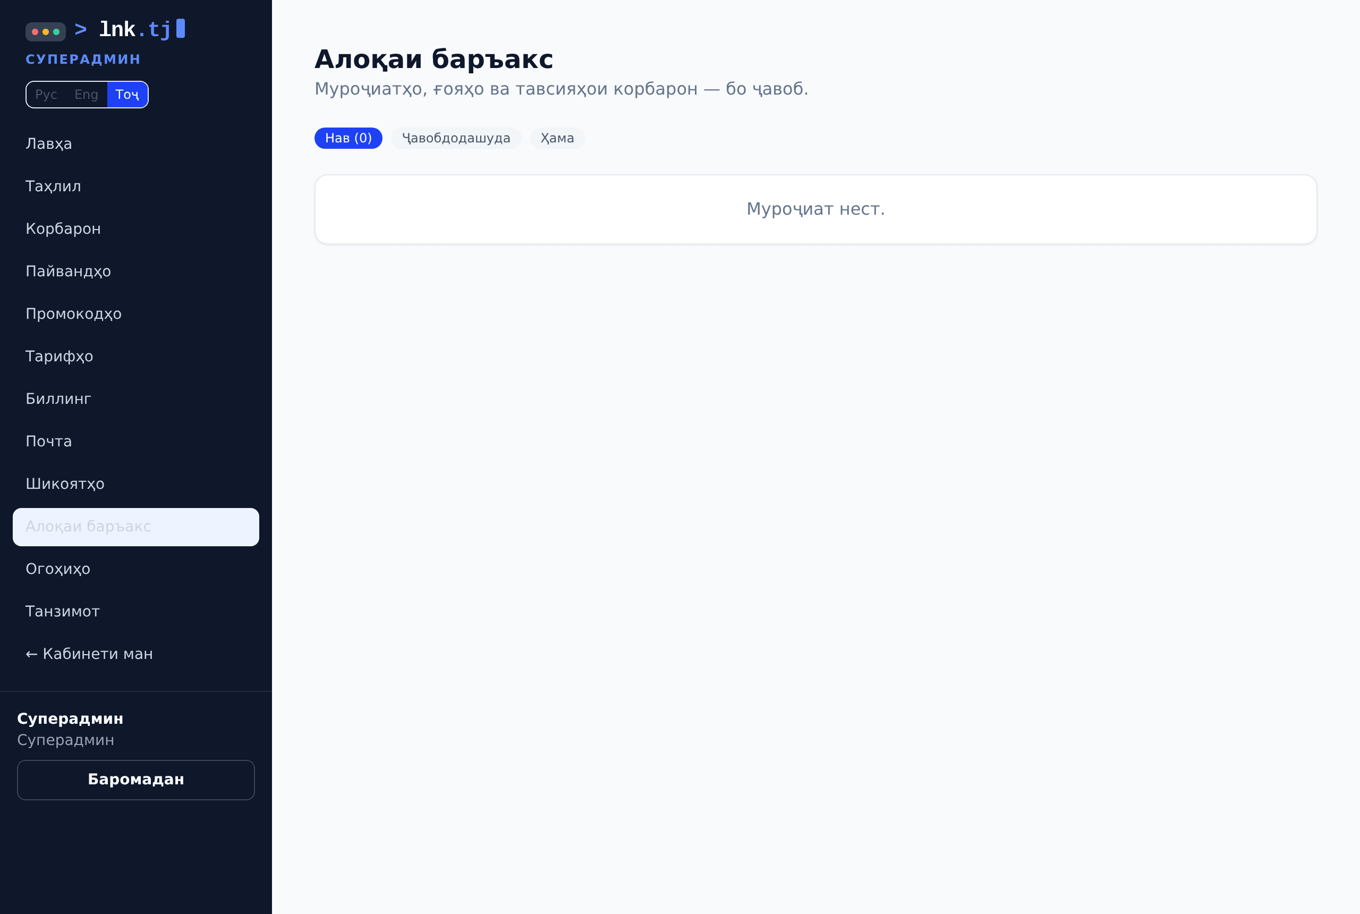Image resolution: width=1360 pixels, height=914 pixels.
Task: Open Огоҳиҳо page
Action: pos(136,570)
